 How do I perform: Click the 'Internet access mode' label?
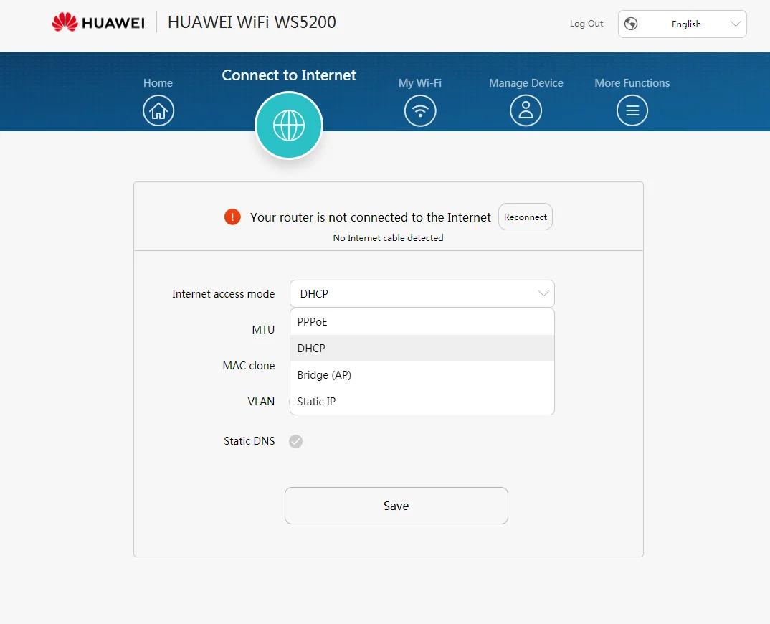pyautogui.click(x=224, y=294)
